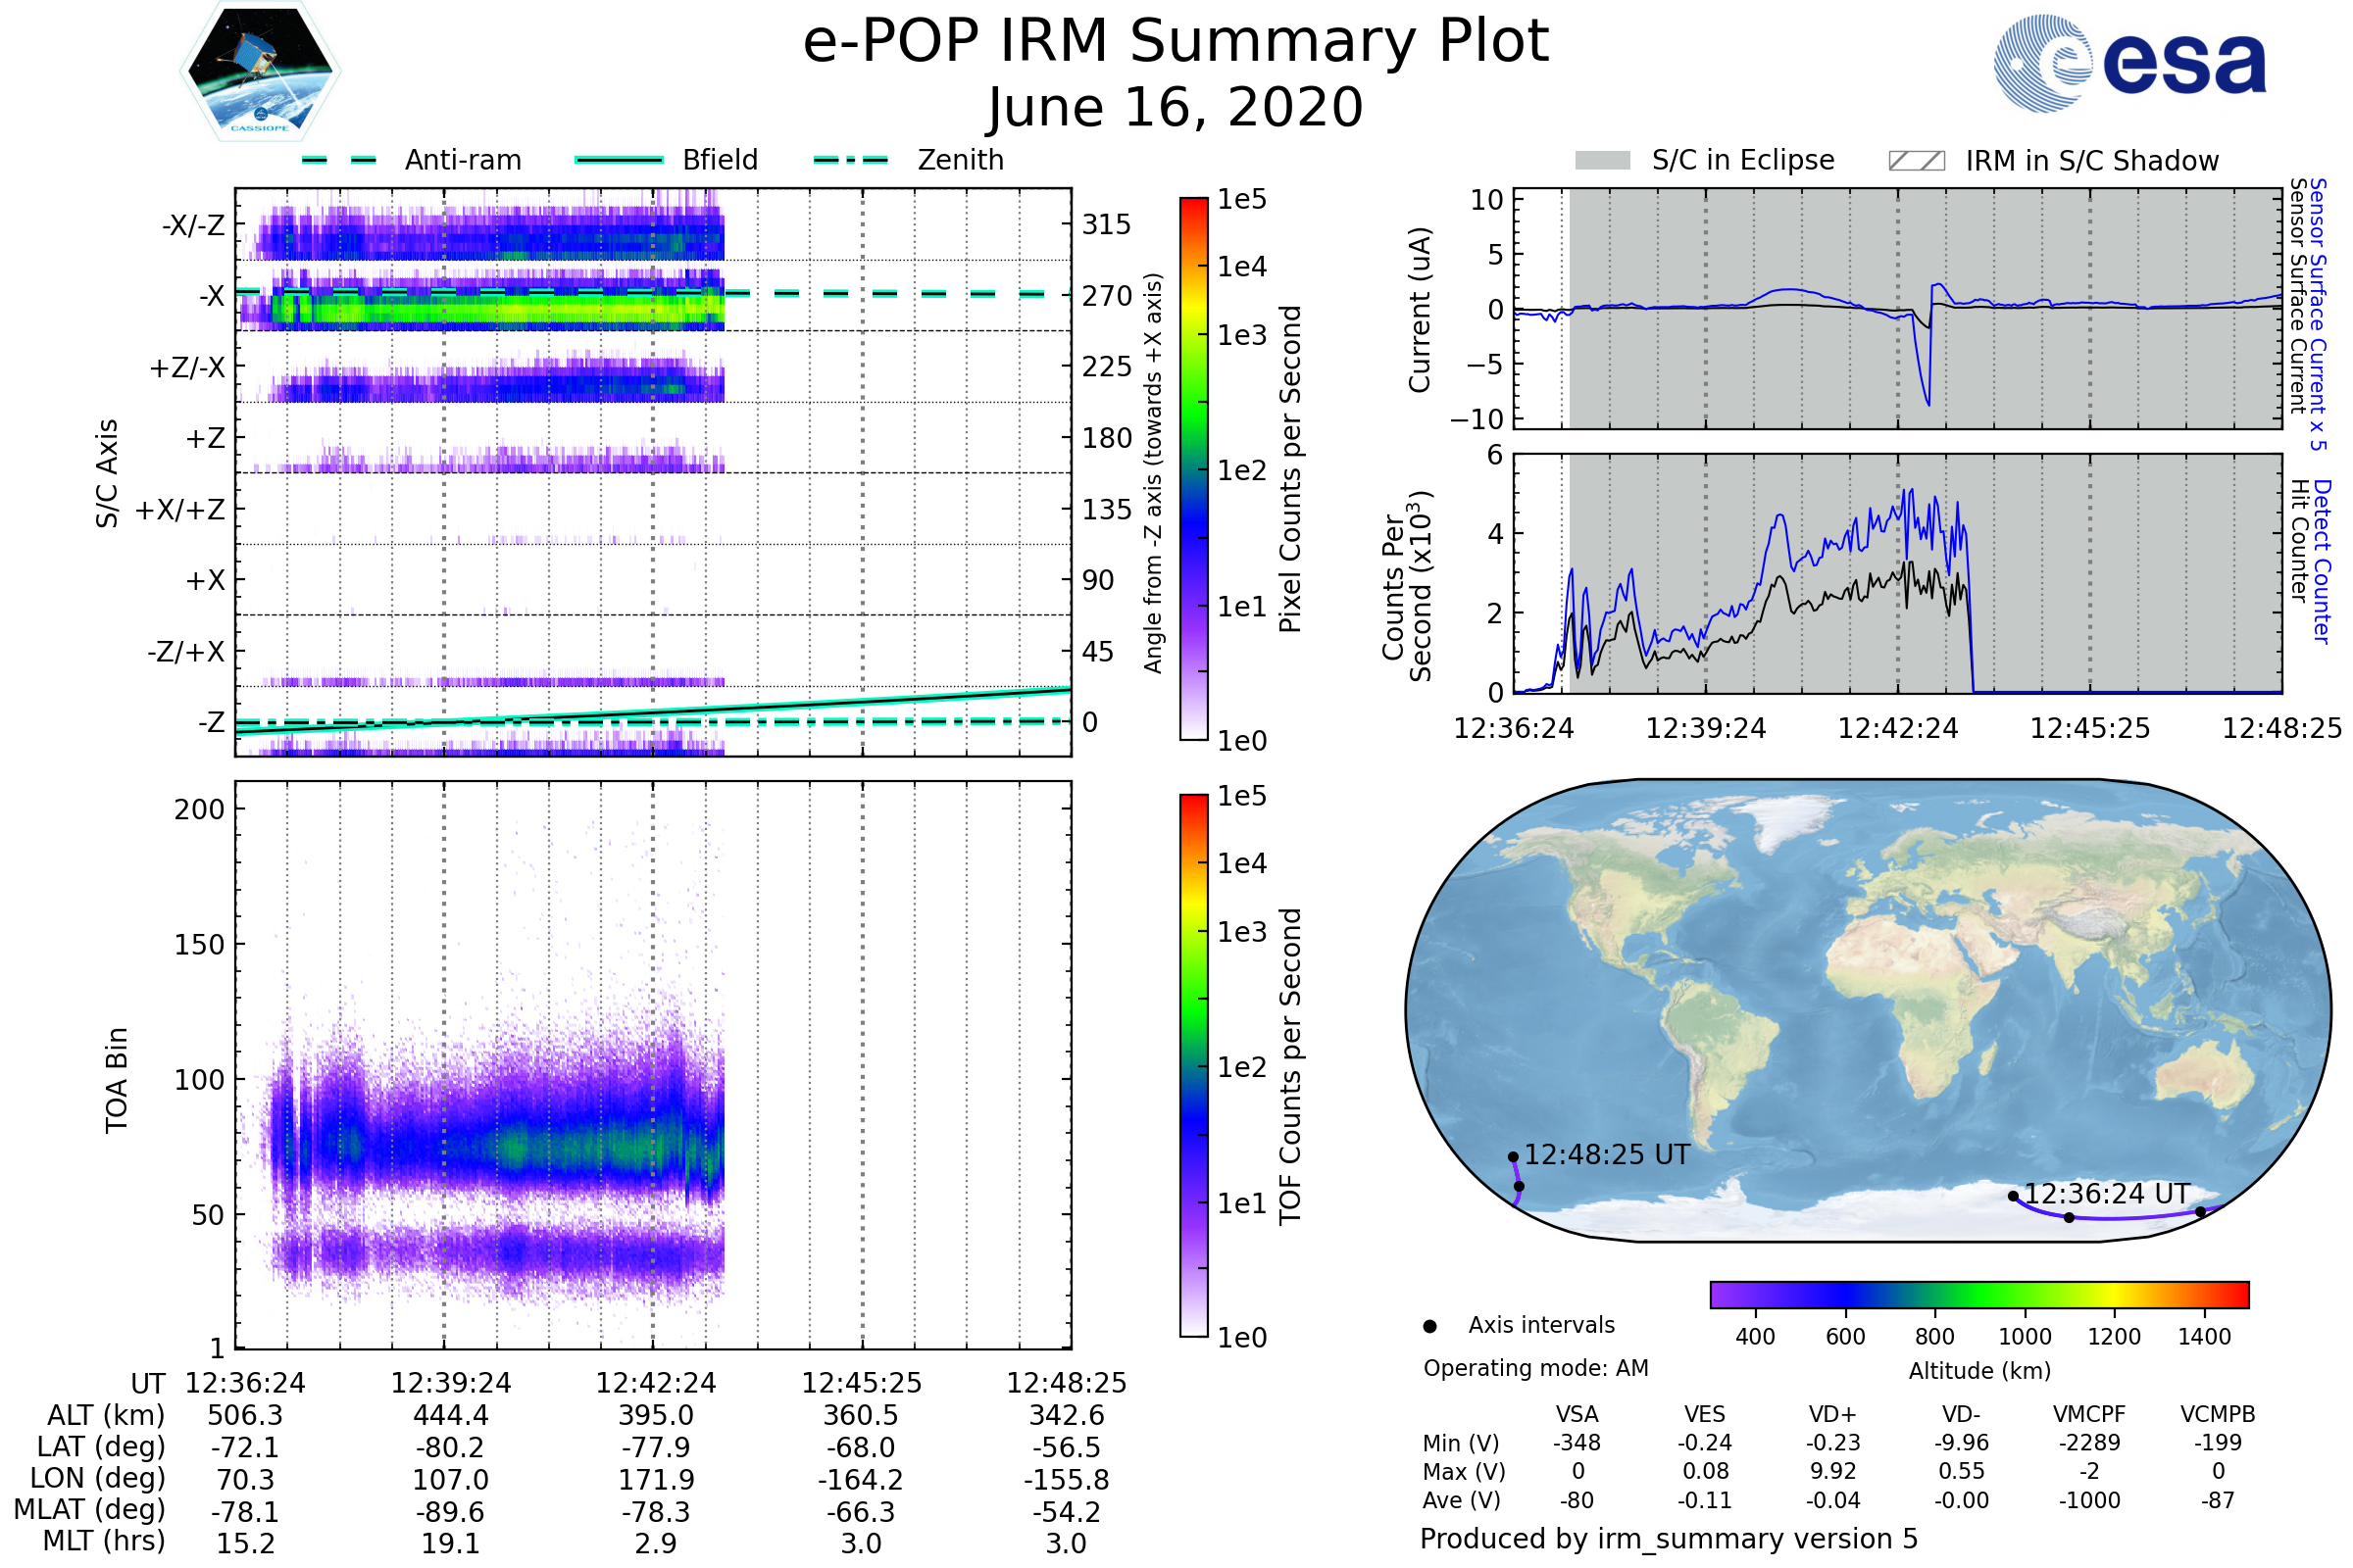The width and height of the screenshot is (2353, 1568).
Task: Click the e-POP IRM Summary Plot title
Action: click(1176, 42)
